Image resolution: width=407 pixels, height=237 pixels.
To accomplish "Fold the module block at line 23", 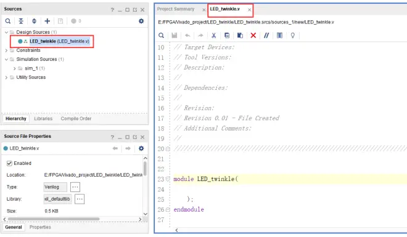I will pyautogui.click(x=168, y=179).
